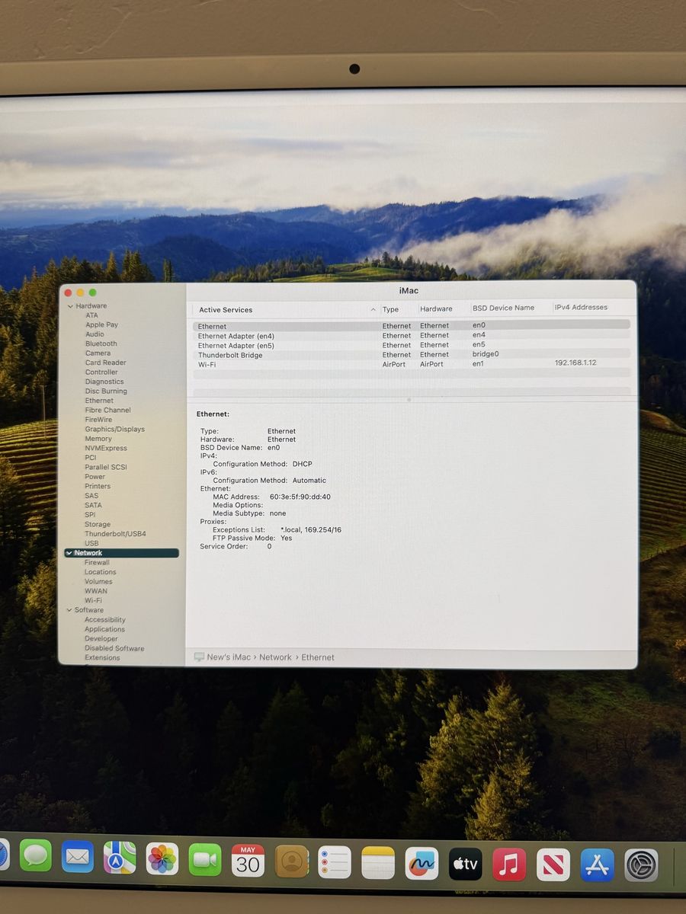686x914 pixels.
Task: Sort table by the Hardware column header
Action: (436, 308)
